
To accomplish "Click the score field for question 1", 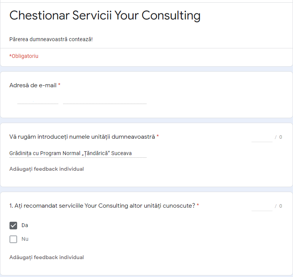I will click(262, 206).
